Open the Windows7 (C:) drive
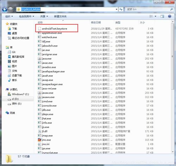This screenshot has height=166, width=176. pos(18,94)
